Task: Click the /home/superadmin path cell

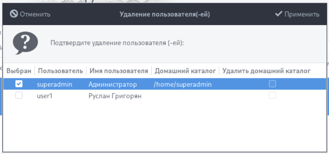Action: tap(183, 84)
